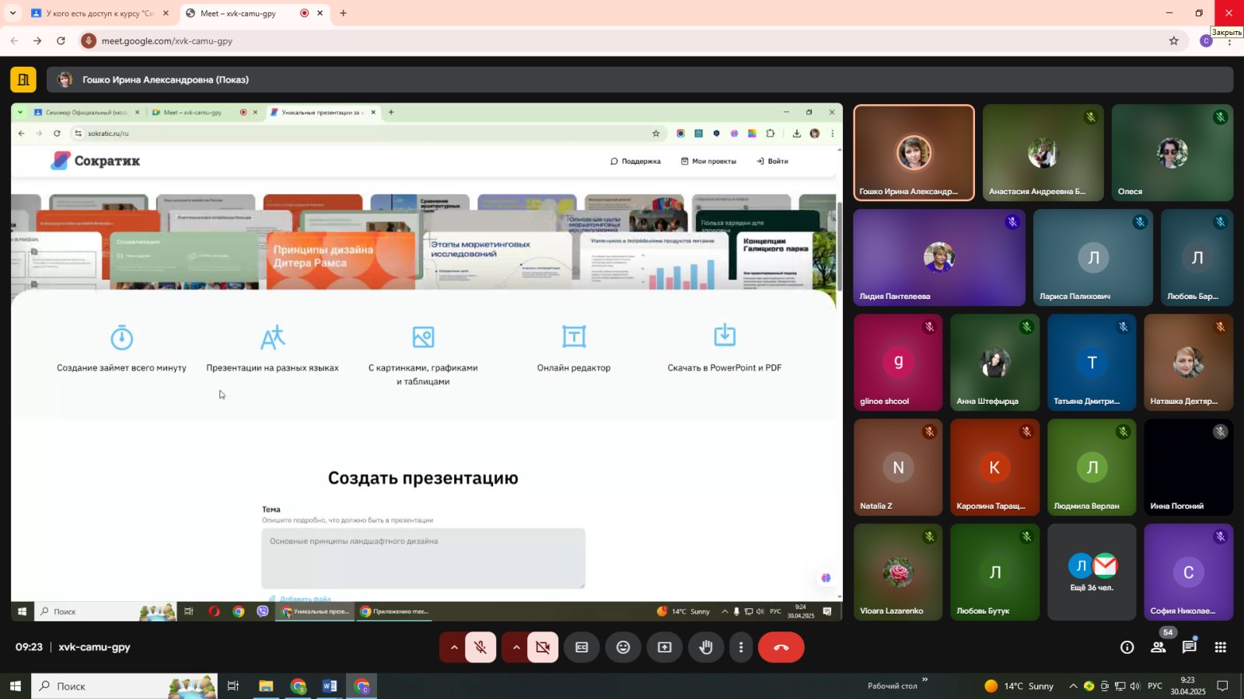Click the microphone in-use indicator in address bar
The image size is (1244, 699).
(89, 40)
